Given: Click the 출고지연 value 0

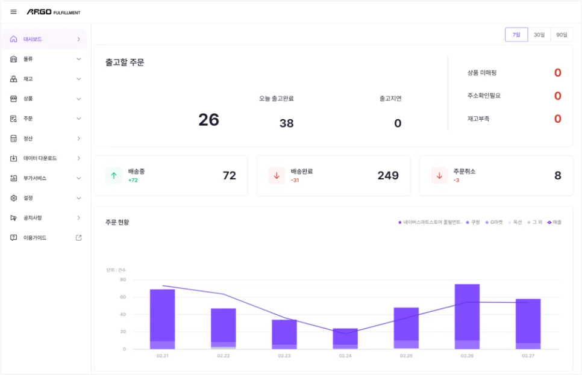Looking at the screenshot, I should coord(398,123).
